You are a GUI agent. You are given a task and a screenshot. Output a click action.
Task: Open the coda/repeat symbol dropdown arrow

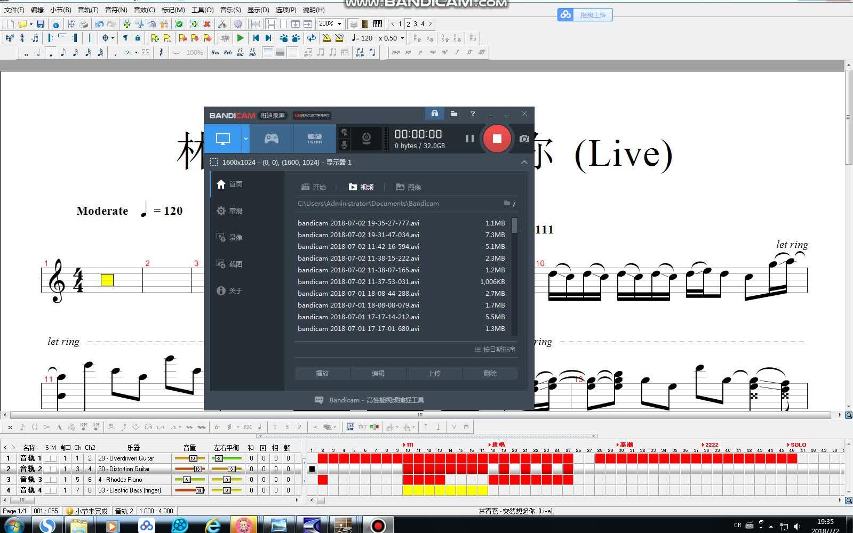tap(113, 38)
